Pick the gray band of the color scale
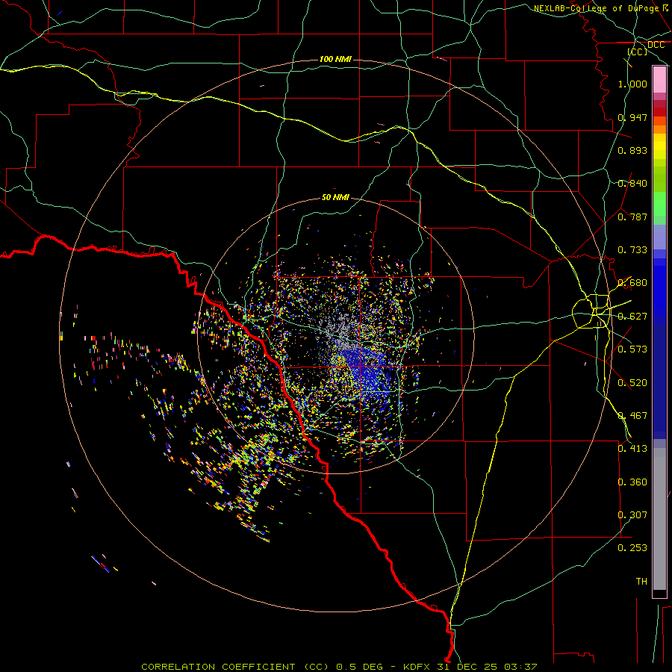The width and height of the screenshot is (672, 672). coord(659,519)
